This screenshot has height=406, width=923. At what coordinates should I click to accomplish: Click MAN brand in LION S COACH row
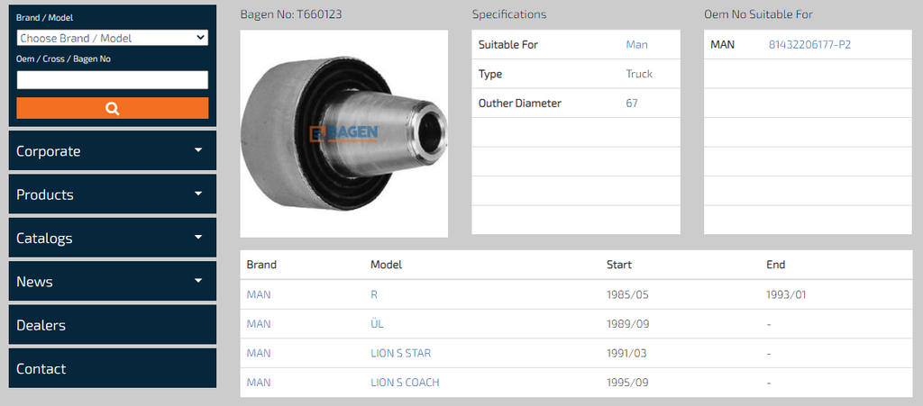(259, 383)
